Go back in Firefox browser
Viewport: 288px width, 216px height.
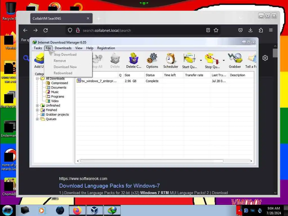[x=25, y=30]
